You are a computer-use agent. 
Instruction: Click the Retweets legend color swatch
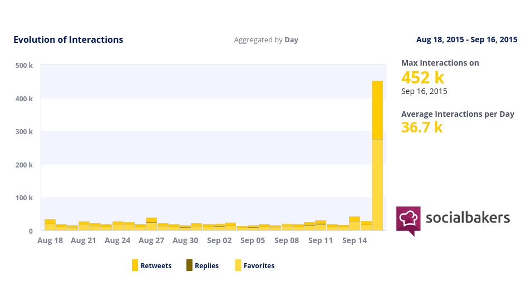135,265
